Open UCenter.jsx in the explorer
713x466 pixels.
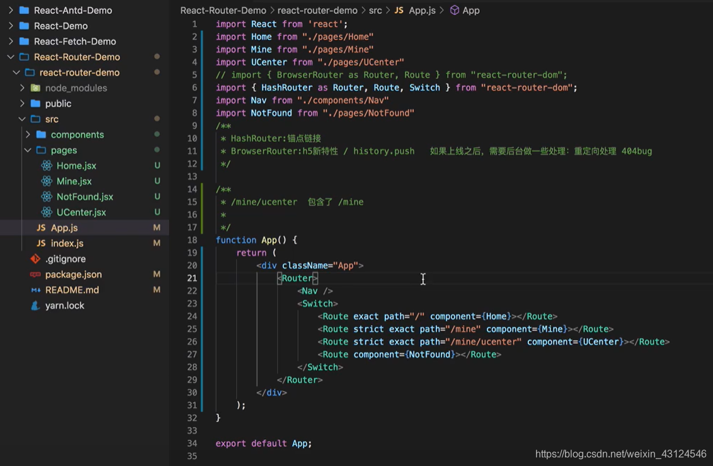tap(81, 212)
